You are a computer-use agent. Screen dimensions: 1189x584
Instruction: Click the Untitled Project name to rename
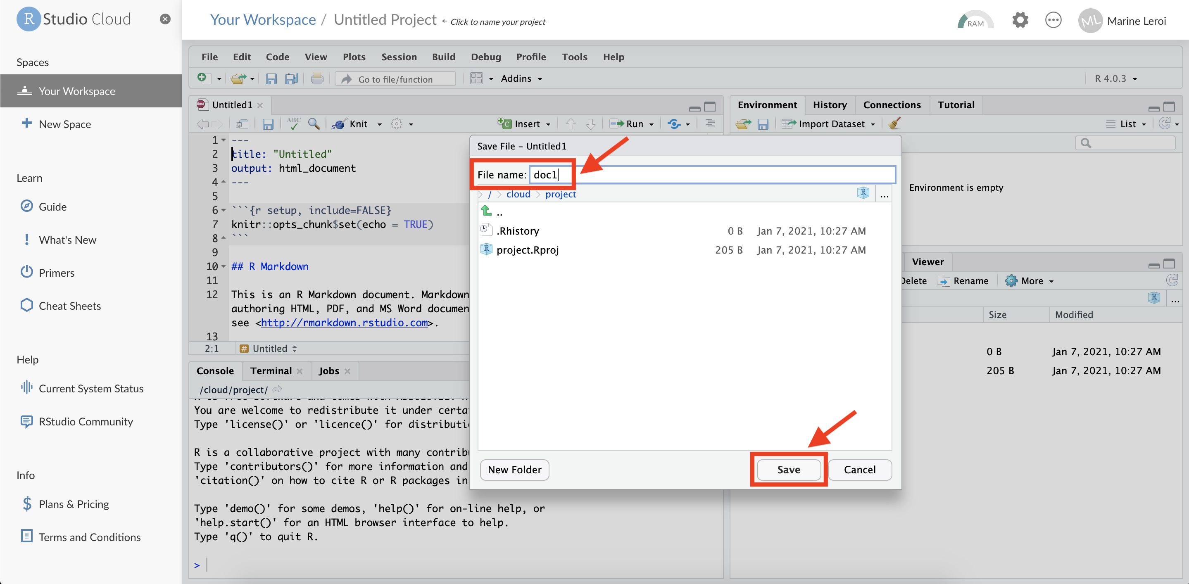(385, 20)
